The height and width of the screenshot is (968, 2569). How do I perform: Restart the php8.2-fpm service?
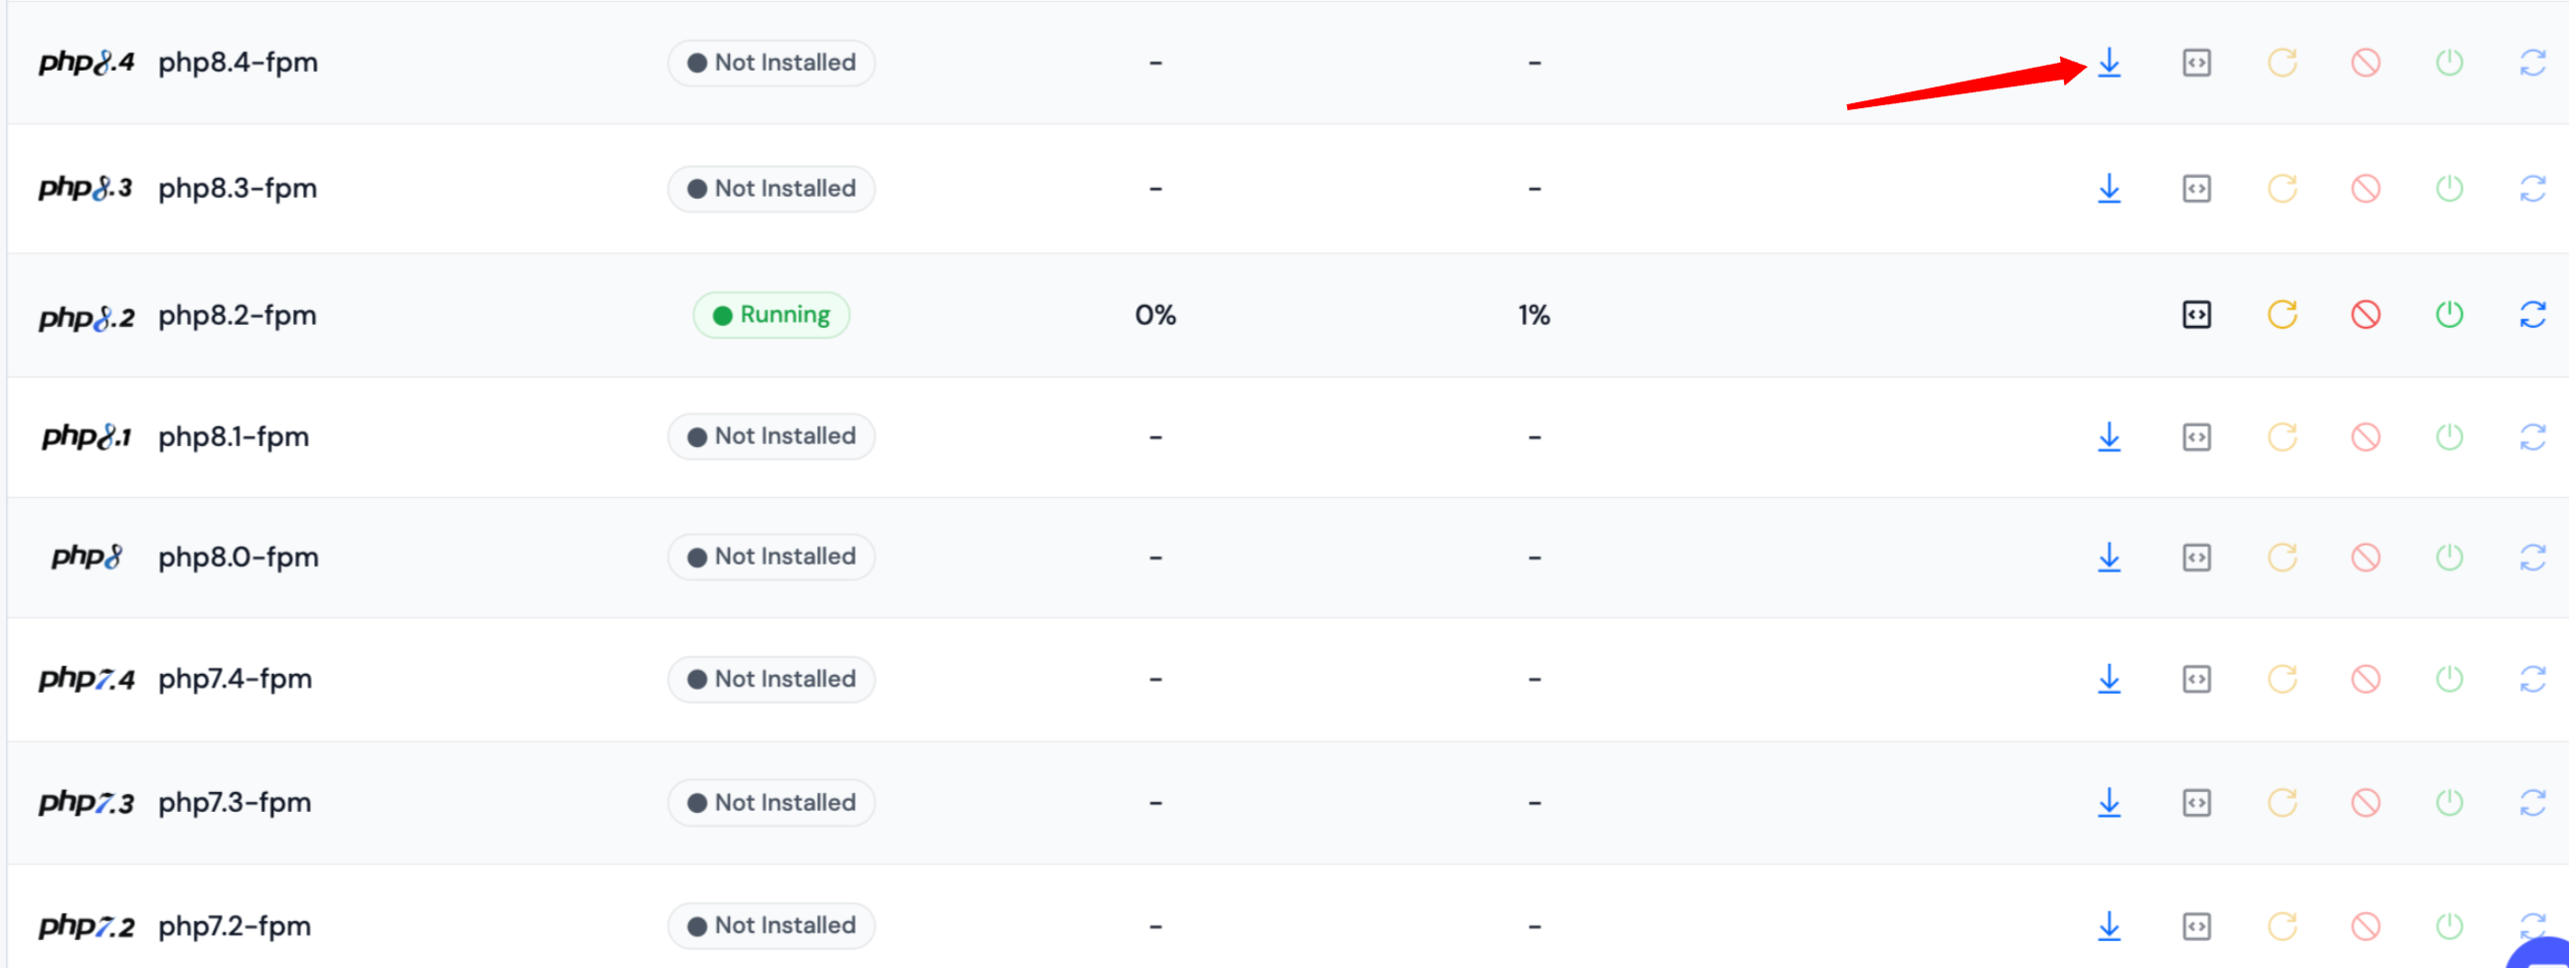pos(2282,315)
